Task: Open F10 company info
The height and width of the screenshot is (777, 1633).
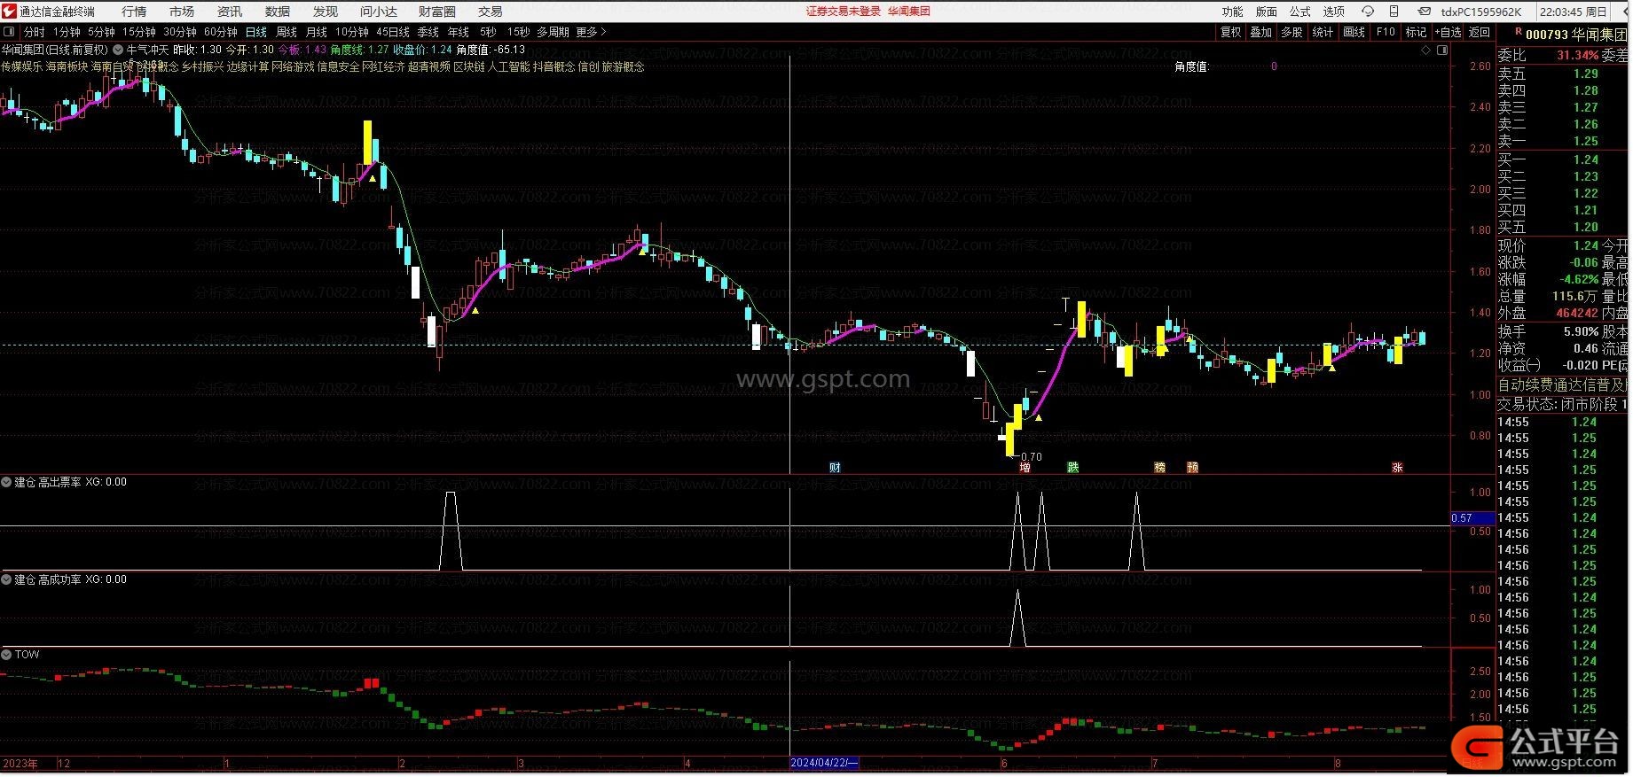Action: pos(1386,32)
